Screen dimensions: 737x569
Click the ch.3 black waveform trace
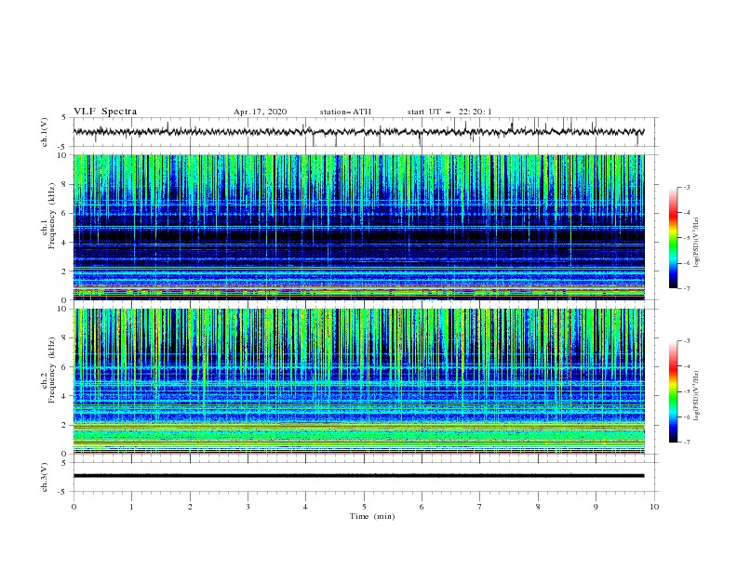click(358, 476)
